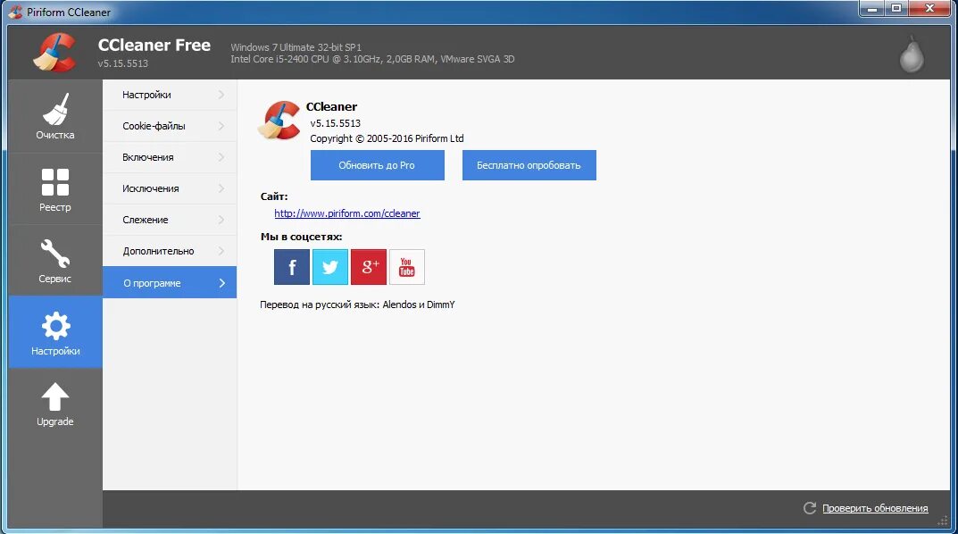Click the resize grip at window corner
Viewport: 958px width, 534px height.
944,520
